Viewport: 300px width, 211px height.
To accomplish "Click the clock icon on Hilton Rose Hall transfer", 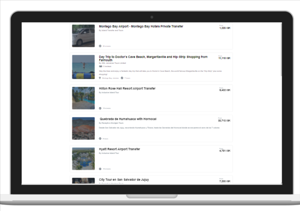I will click(100, 108).
